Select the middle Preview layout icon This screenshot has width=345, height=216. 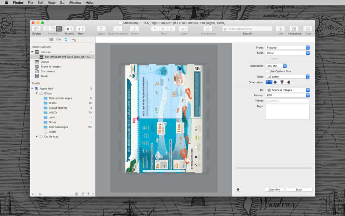[x=53, y=29]
